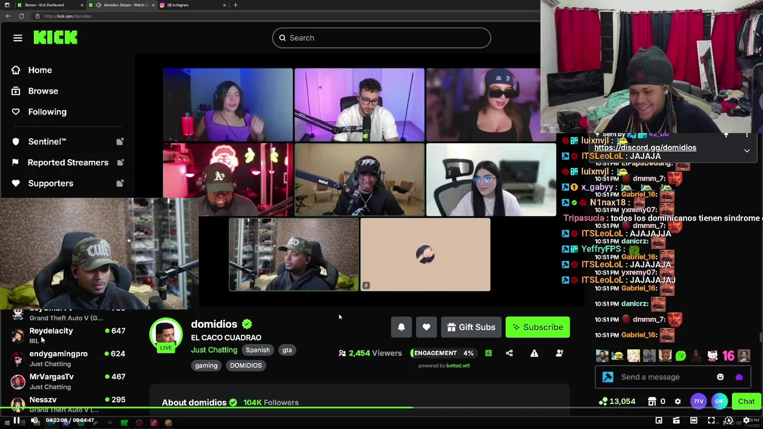Click the browser address bar
This screenshot has height=429, width=763.
tap(286, 16)
